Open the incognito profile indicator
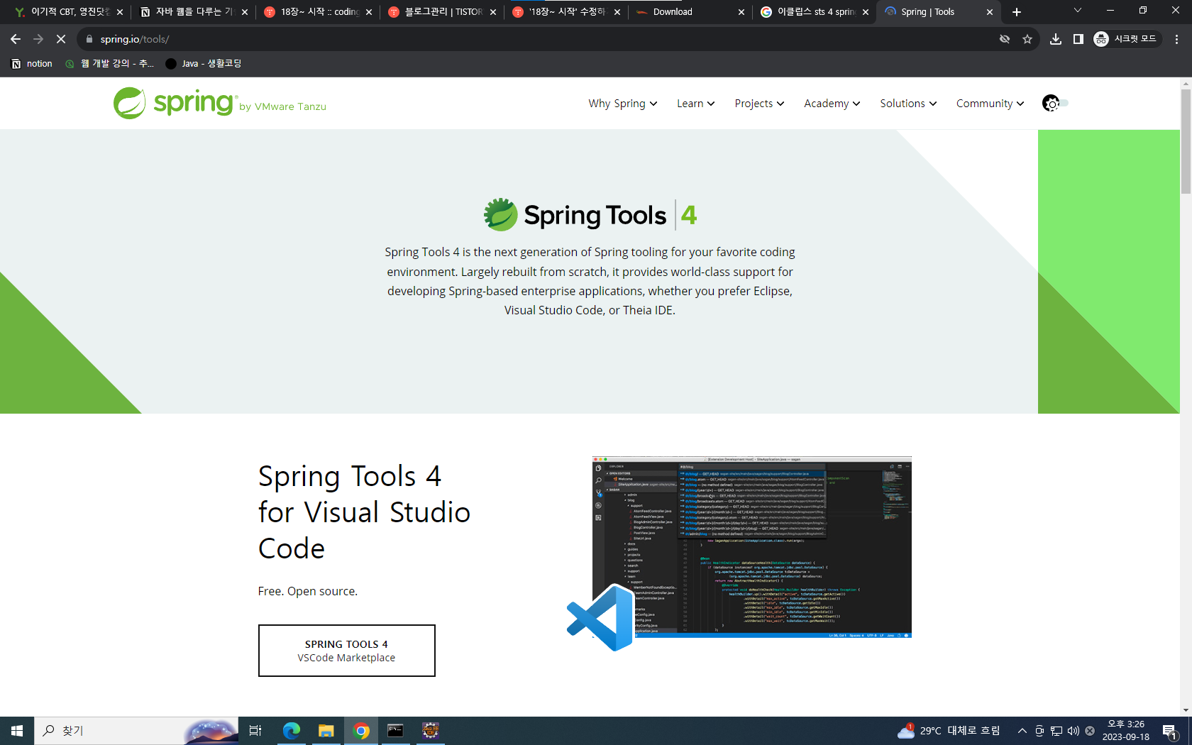The width and height of the screenshot is (1192, 745). (1126, 39)
